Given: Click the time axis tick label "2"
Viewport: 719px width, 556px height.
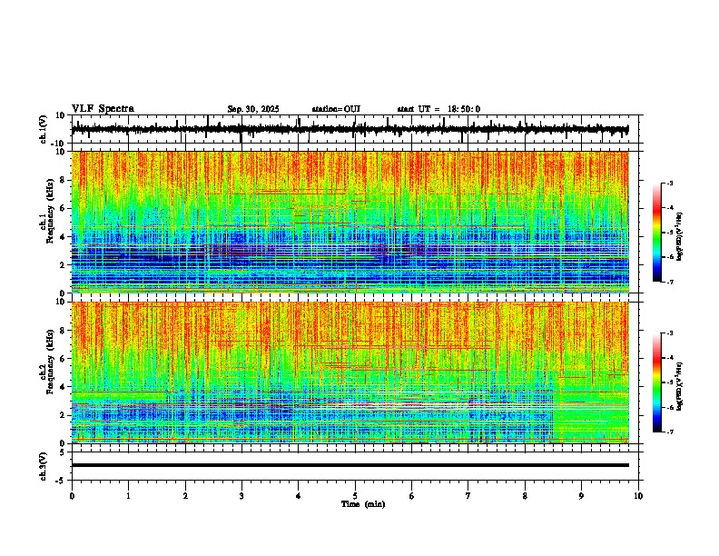Looking at the screenshot, I should [x=185, y=496].
